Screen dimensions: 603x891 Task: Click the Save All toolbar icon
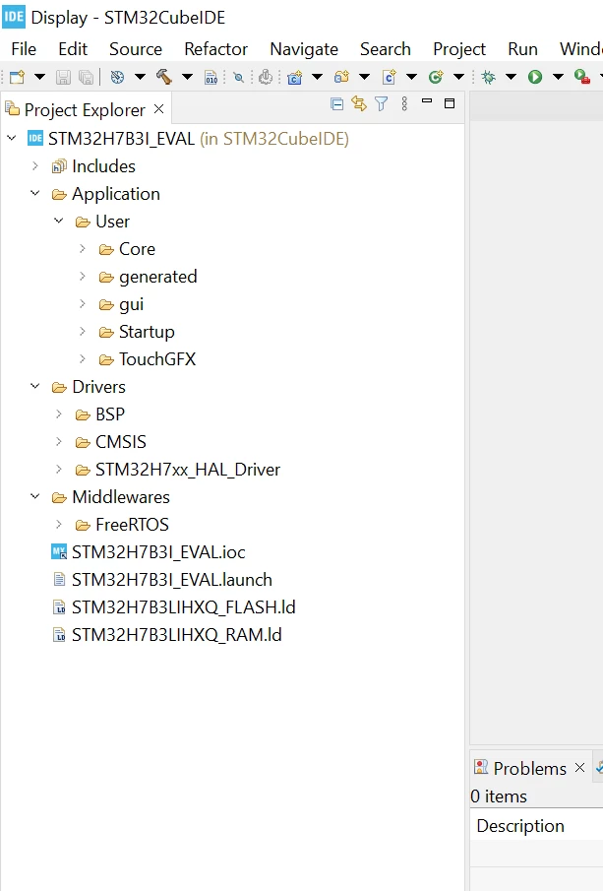tap(87, 77)
